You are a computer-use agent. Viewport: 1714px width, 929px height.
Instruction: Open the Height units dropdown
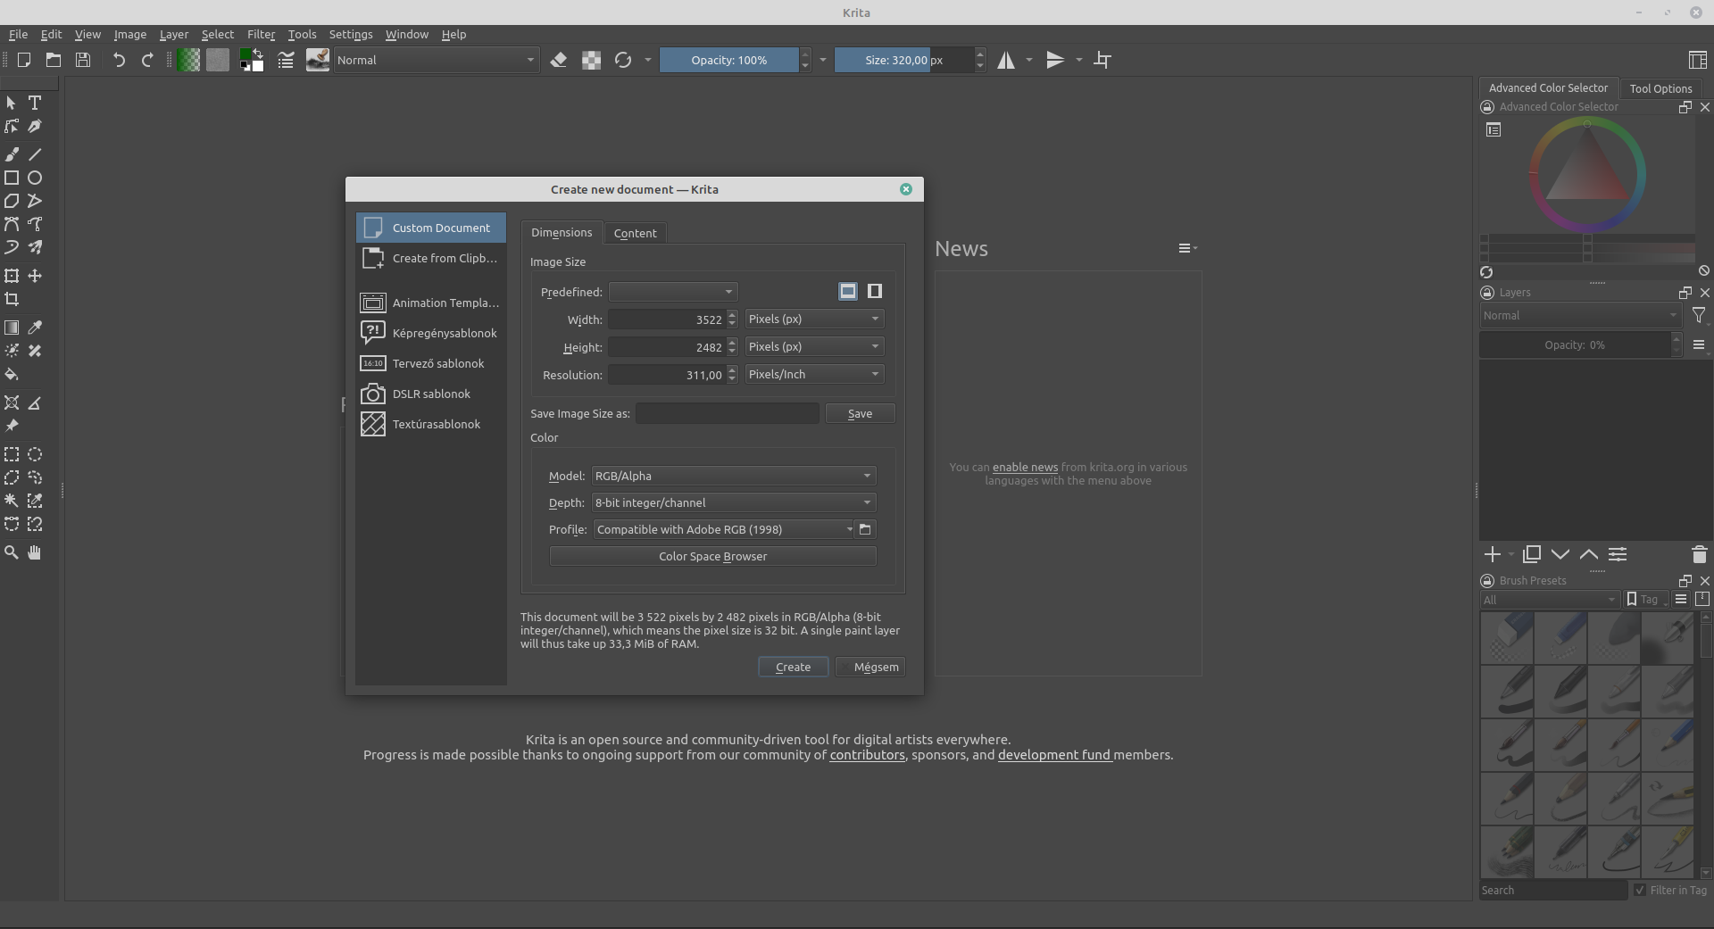[x=814, y=346]
